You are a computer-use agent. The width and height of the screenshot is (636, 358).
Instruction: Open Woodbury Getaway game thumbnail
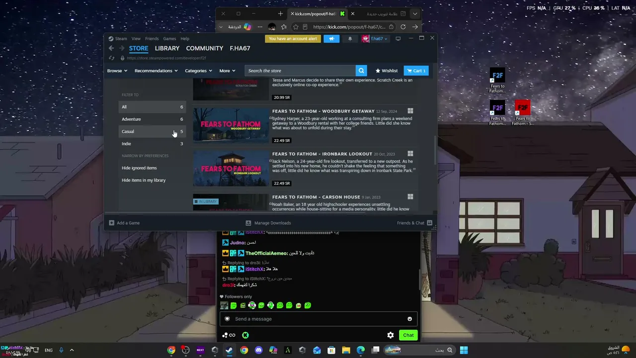pyautogui.click(x=231, y=125)
